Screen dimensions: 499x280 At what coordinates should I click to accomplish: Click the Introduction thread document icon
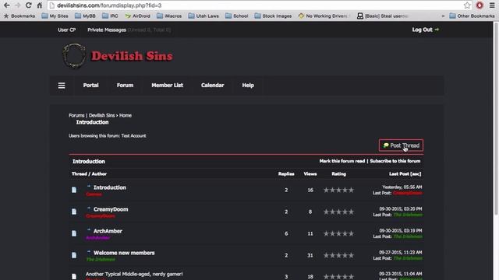(74, 190)
